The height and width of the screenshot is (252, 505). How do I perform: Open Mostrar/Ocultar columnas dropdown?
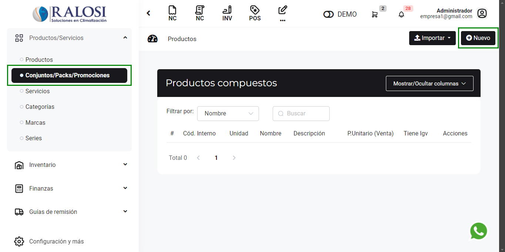point(429,84)
